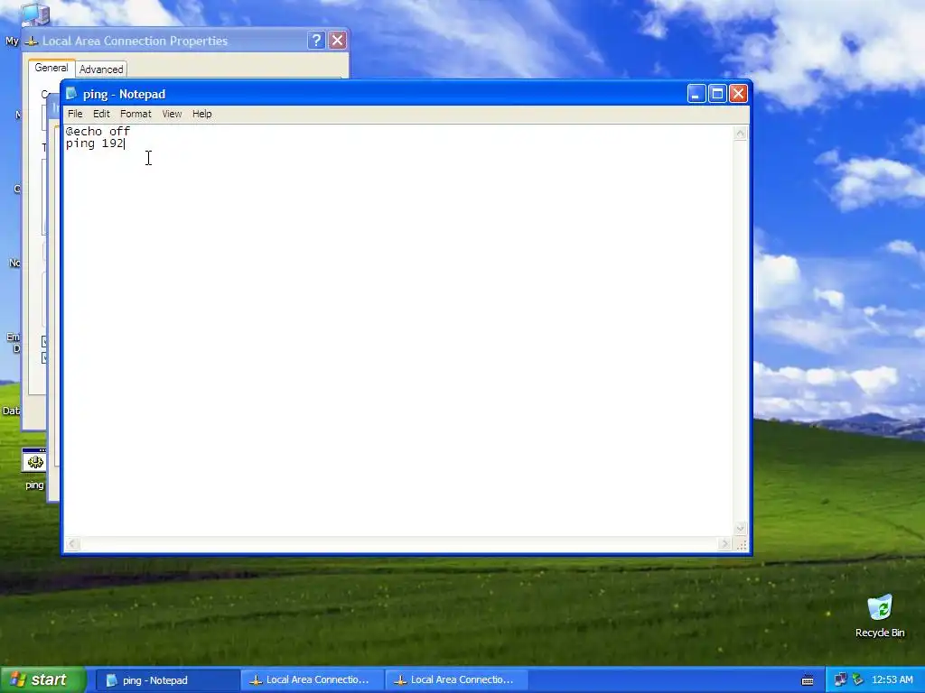Open the Help menu in Notepad
This screenshot has height=693, width=925.
click(201, 114)
